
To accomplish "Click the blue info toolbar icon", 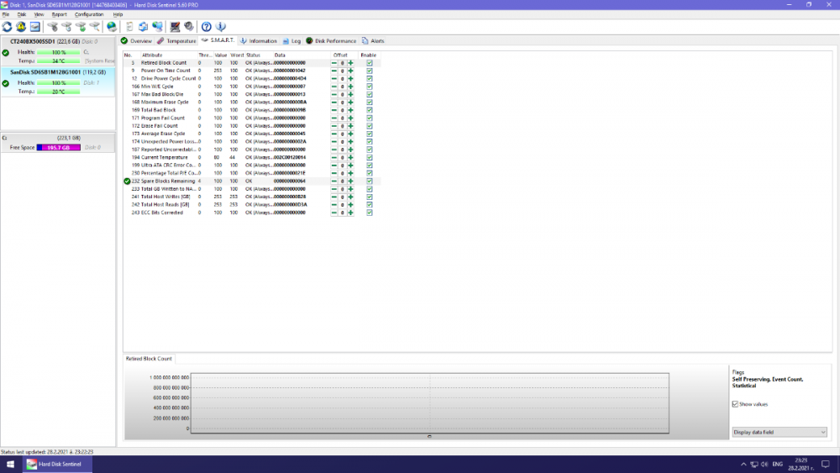I will [220, 27].
